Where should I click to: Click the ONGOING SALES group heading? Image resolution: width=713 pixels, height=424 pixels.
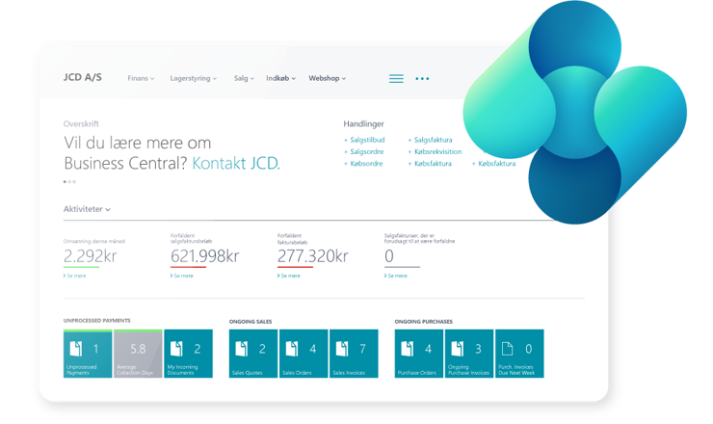point(251,322)
